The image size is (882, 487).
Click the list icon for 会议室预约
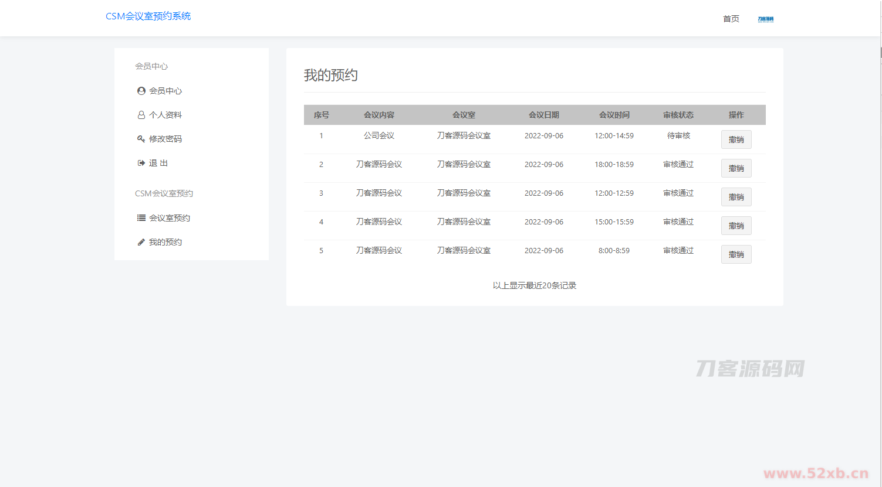tap(141, 218)
